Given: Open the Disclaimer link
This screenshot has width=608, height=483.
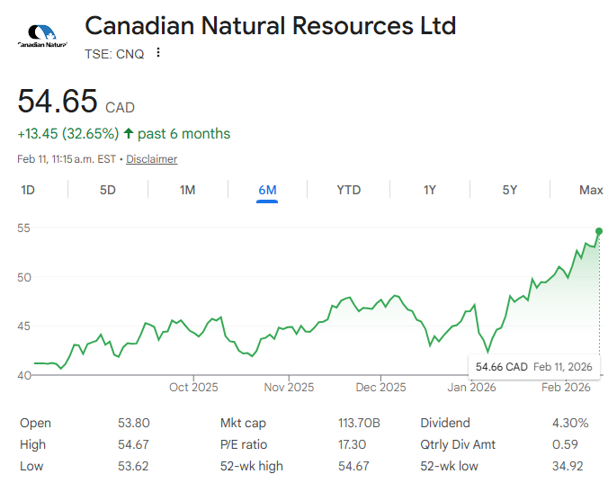Looking at the screenshot, I should pyautogui.click(x=152, y=159).
